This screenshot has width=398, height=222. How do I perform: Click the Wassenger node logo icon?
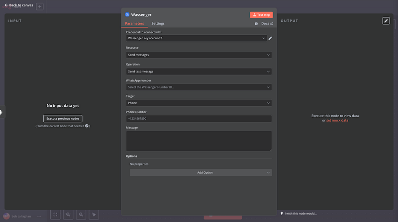pos(127,15)
